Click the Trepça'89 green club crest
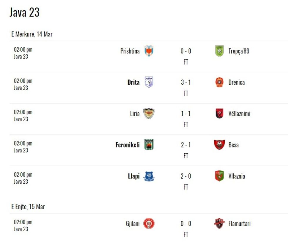This screenshot has height=246, width=288. click(219, 51)
